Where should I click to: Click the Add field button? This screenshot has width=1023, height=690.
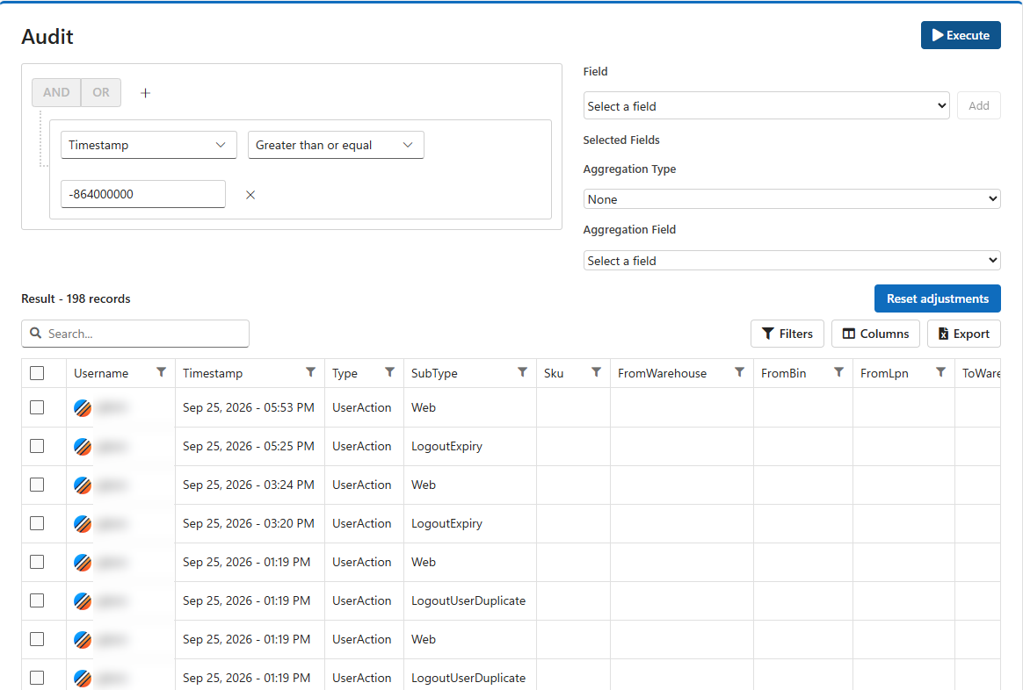tap(979, 105)
